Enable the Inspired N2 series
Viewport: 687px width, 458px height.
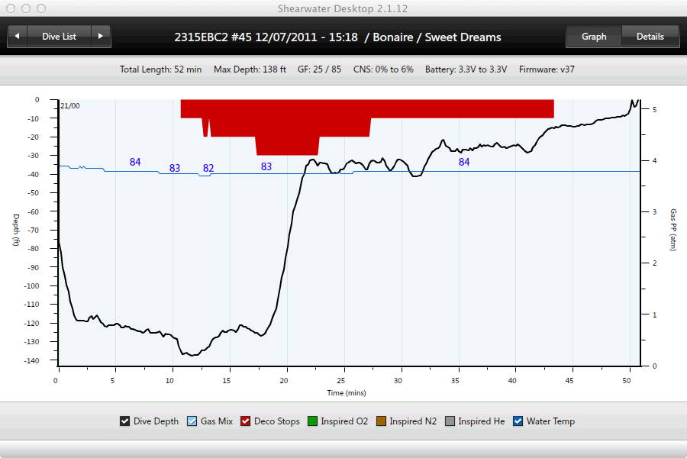pyautogui.click(x=382, y=421)
